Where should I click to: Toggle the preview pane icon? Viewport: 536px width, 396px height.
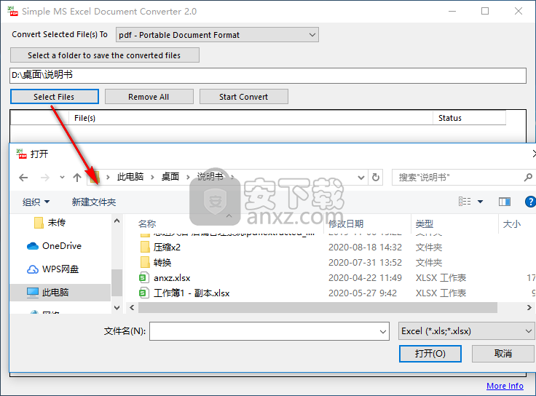click(x=504, y=202)
